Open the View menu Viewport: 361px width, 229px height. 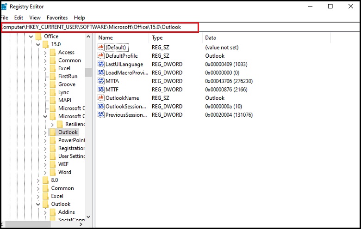pyautogui.click(x=35, y=18)
